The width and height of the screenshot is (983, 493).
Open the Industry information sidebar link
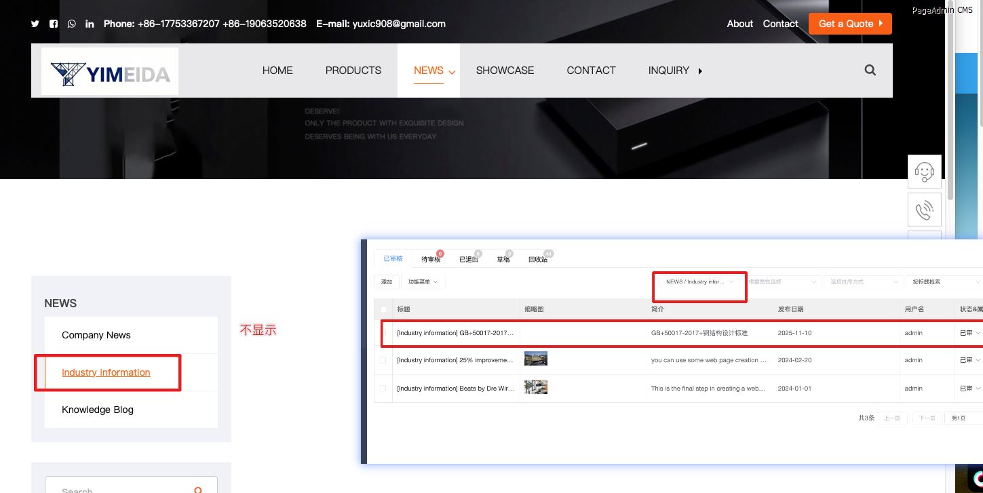tap(106, 372)
